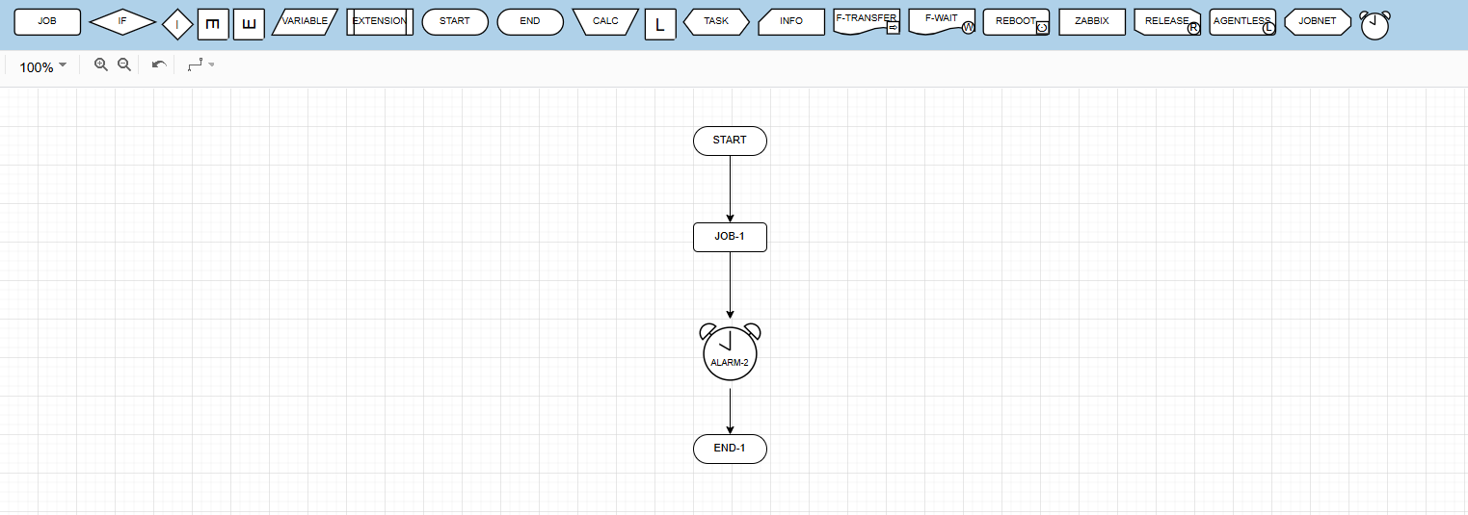1468x515 pixels.
Task: Select the square L shape icon
Action: coord(660,25)
